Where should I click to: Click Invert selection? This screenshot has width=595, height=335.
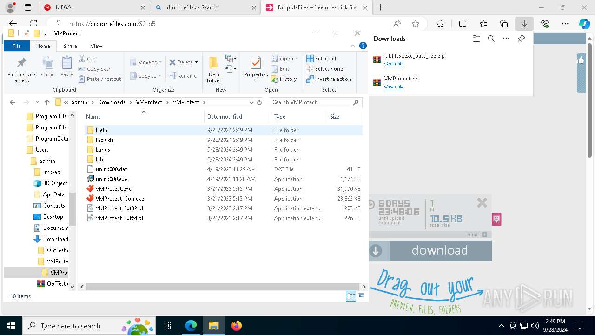pyautogui.click(x=329, y=79)
